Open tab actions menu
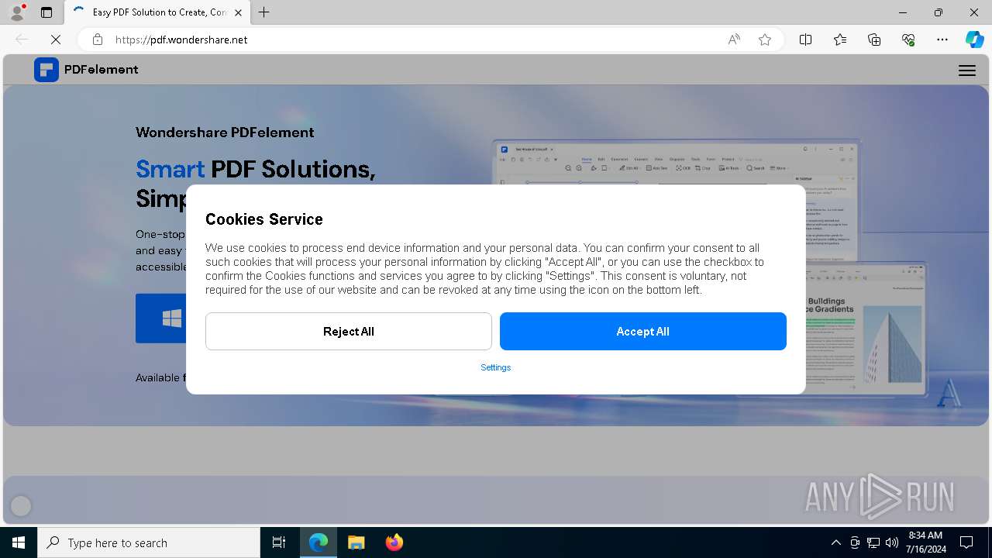This screenshot has height=558, width=992. tap(46, 12)
